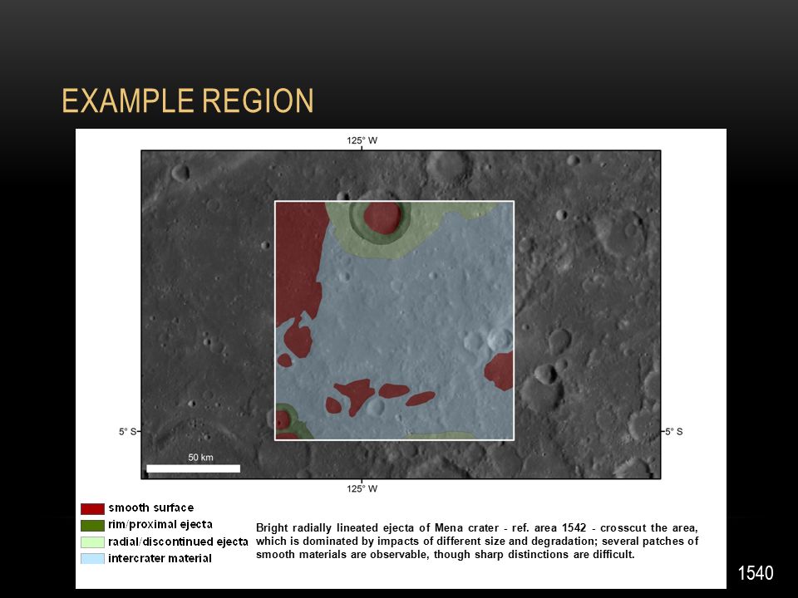Image resolution: width=798 pixels, height=598 pixels.
Task: Click the 'EXAMPLE REGION' slide title
Action: coord(188,100)
